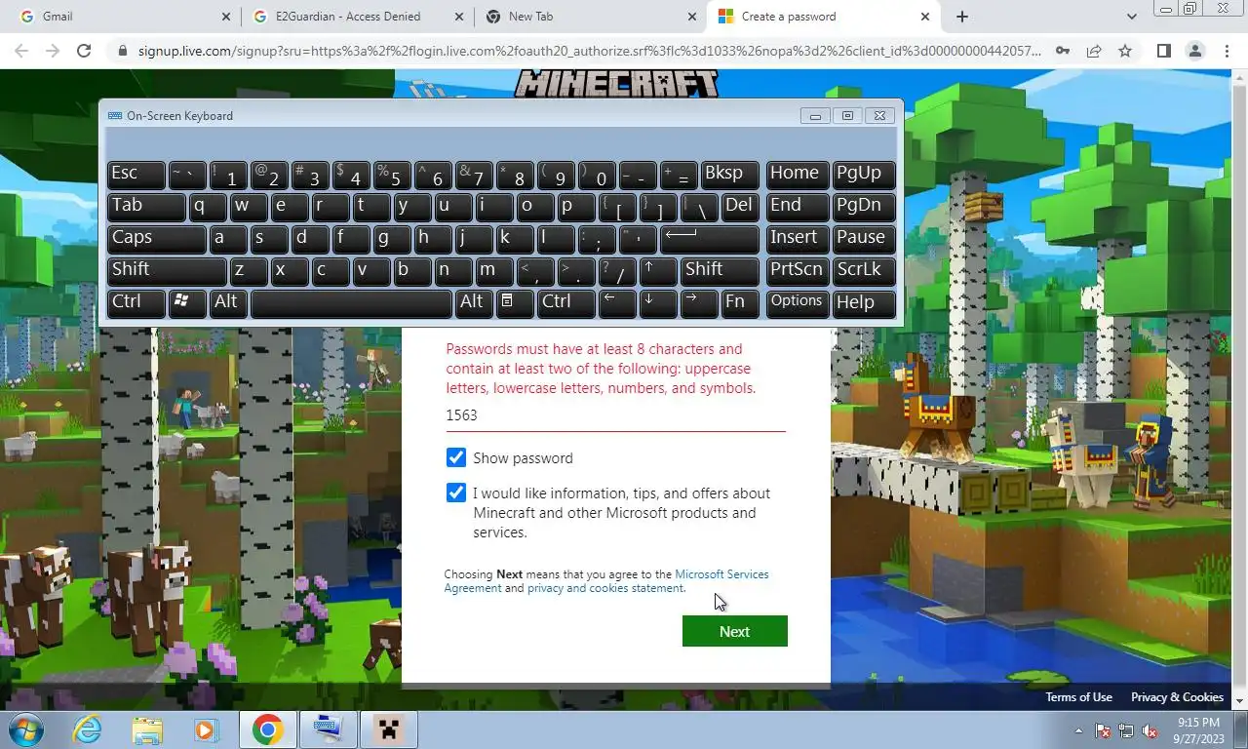Click the PrtScn key
Screen dimensions: 1248x749
coord(798,270)
